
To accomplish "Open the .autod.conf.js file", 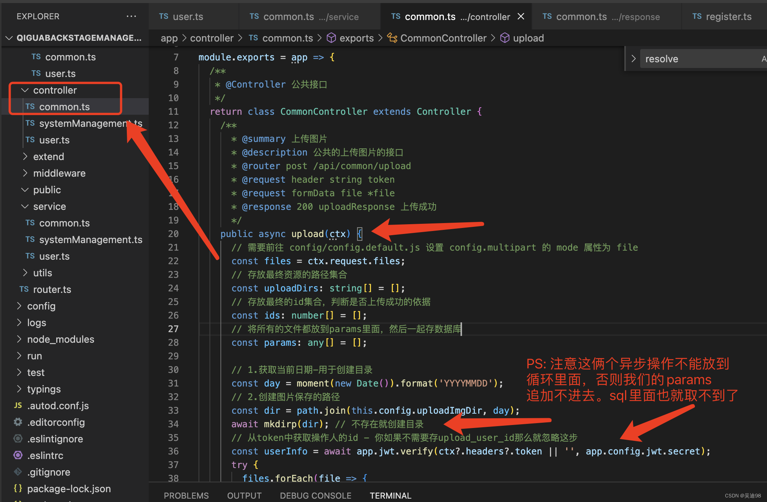I will 75,406.
